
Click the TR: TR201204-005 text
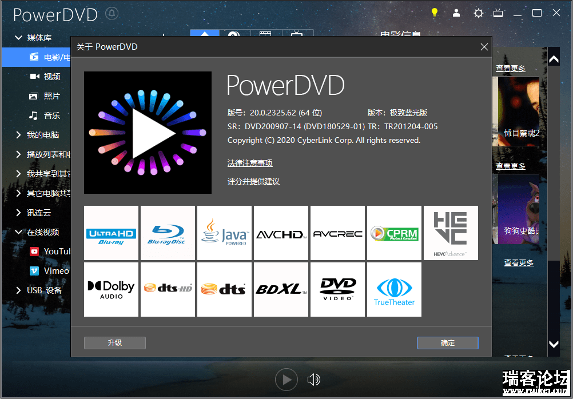point(403,126)
